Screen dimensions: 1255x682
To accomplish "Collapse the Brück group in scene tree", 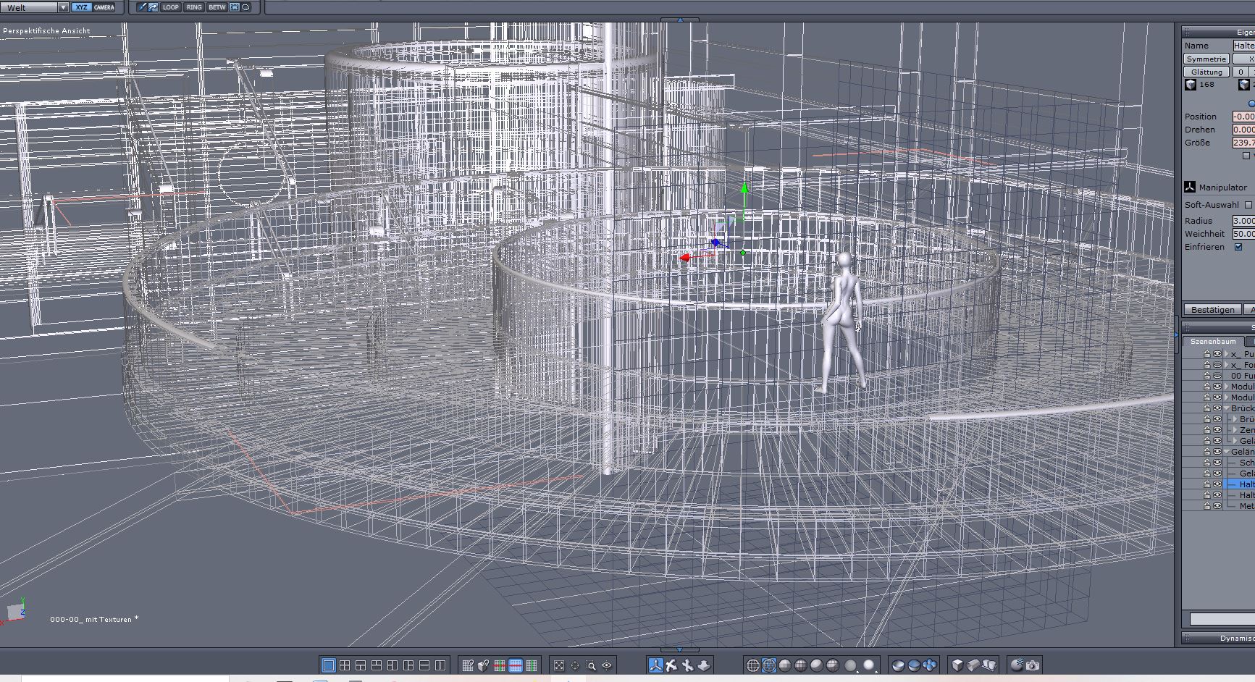I will pyautogui.click(x=1227, y=408).
